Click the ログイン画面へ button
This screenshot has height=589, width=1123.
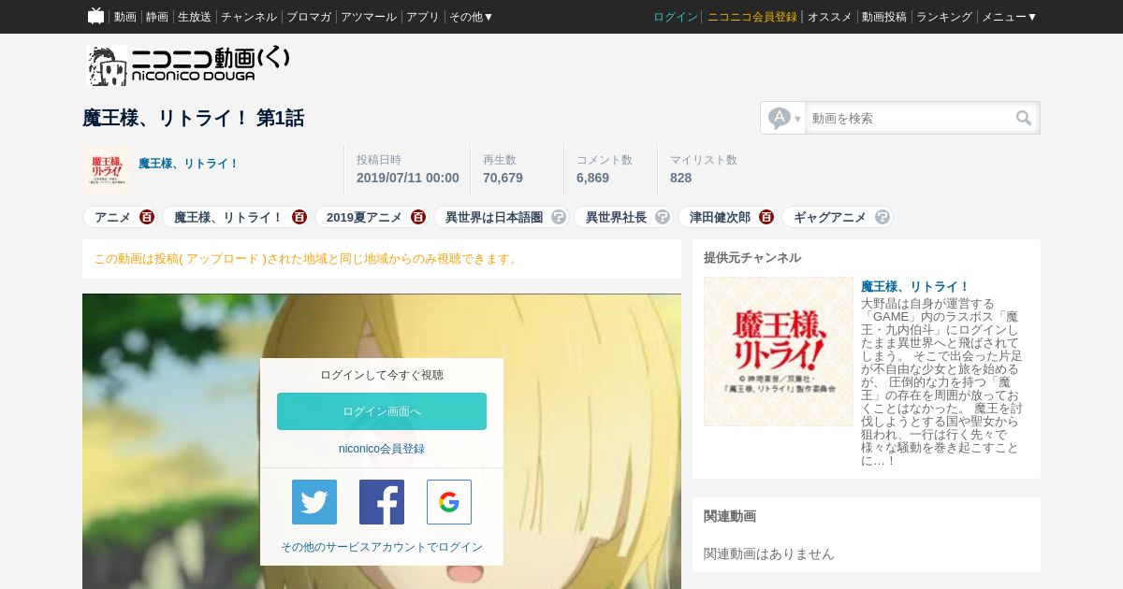pos(382,411)
